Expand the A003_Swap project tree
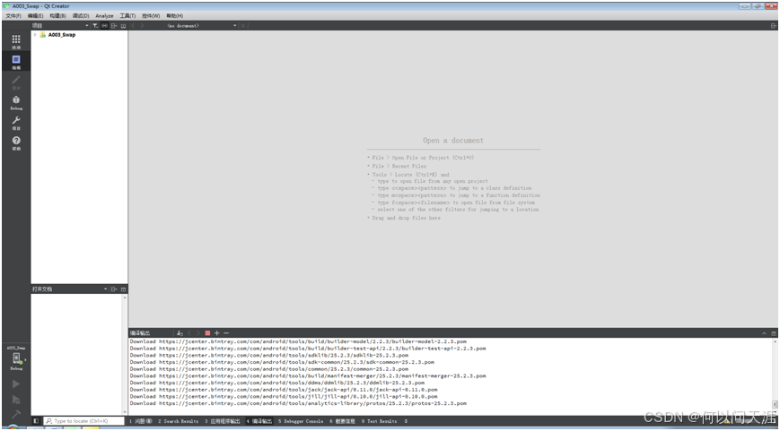The height and width of the screenshot is (431, 780). (35, 35)
